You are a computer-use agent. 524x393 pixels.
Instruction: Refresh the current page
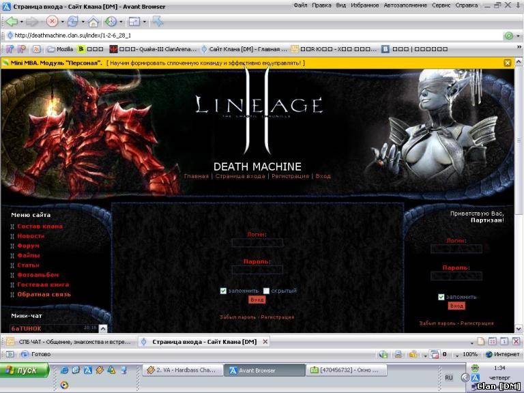pos(72,22)
